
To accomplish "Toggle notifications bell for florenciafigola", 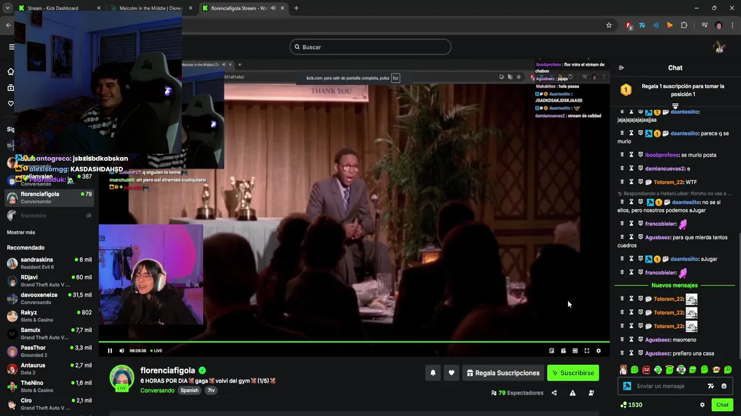I will coord(432,373).
